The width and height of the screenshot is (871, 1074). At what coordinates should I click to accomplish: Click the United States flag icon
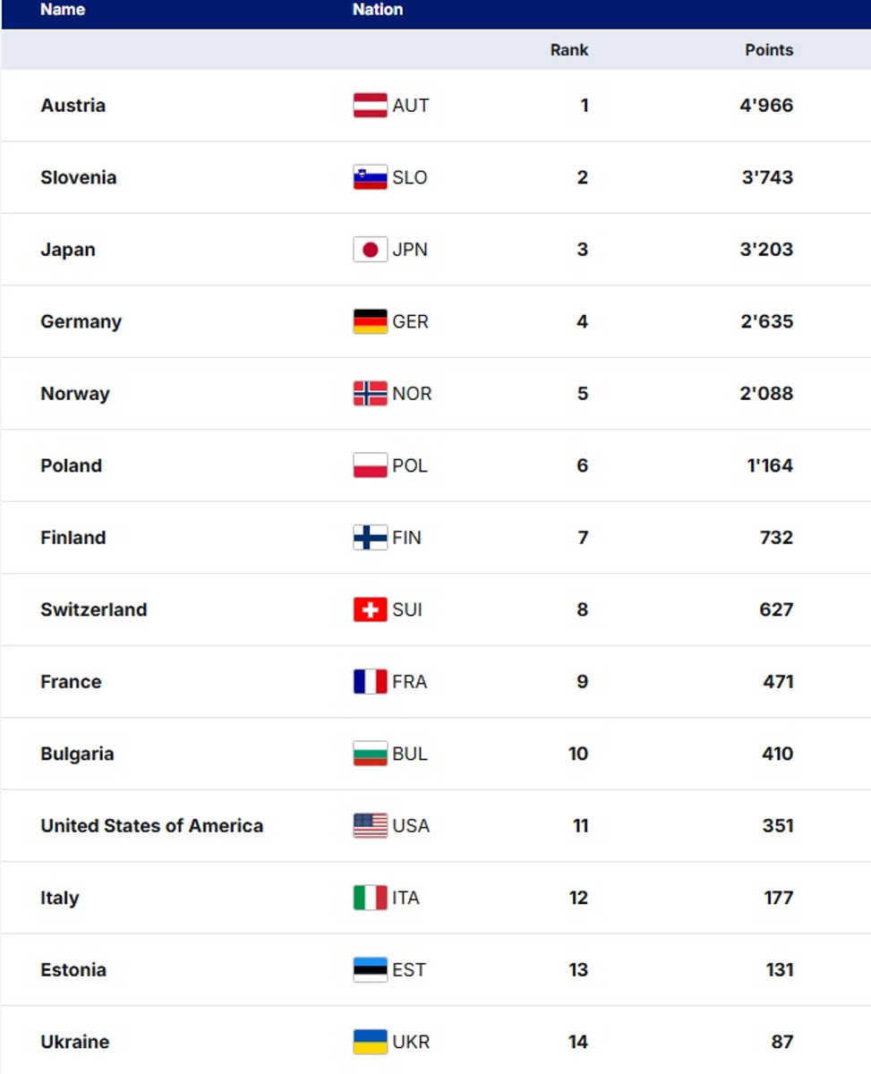pyautogui.click(x=370, y=825)
